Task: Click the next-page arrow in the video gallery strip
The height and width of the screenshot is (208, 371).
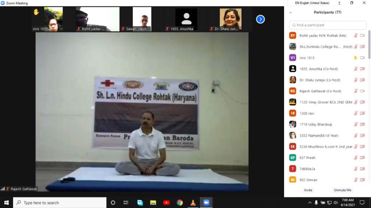Action: [x=260, y=19]
